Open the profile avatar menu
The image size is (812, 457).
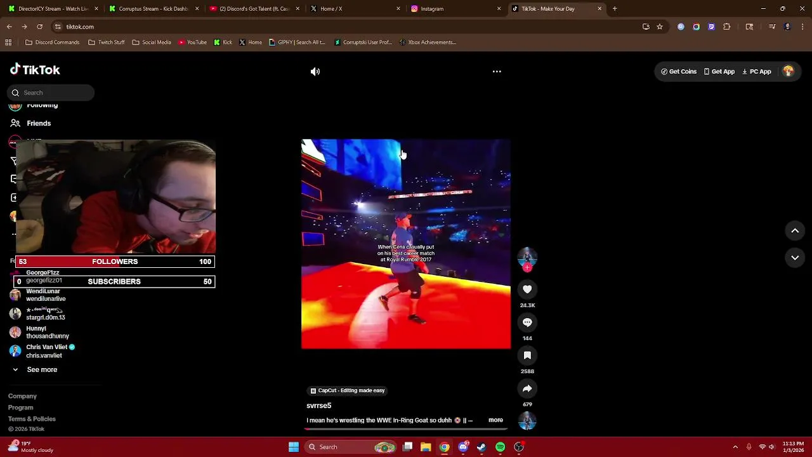(789, 72)
